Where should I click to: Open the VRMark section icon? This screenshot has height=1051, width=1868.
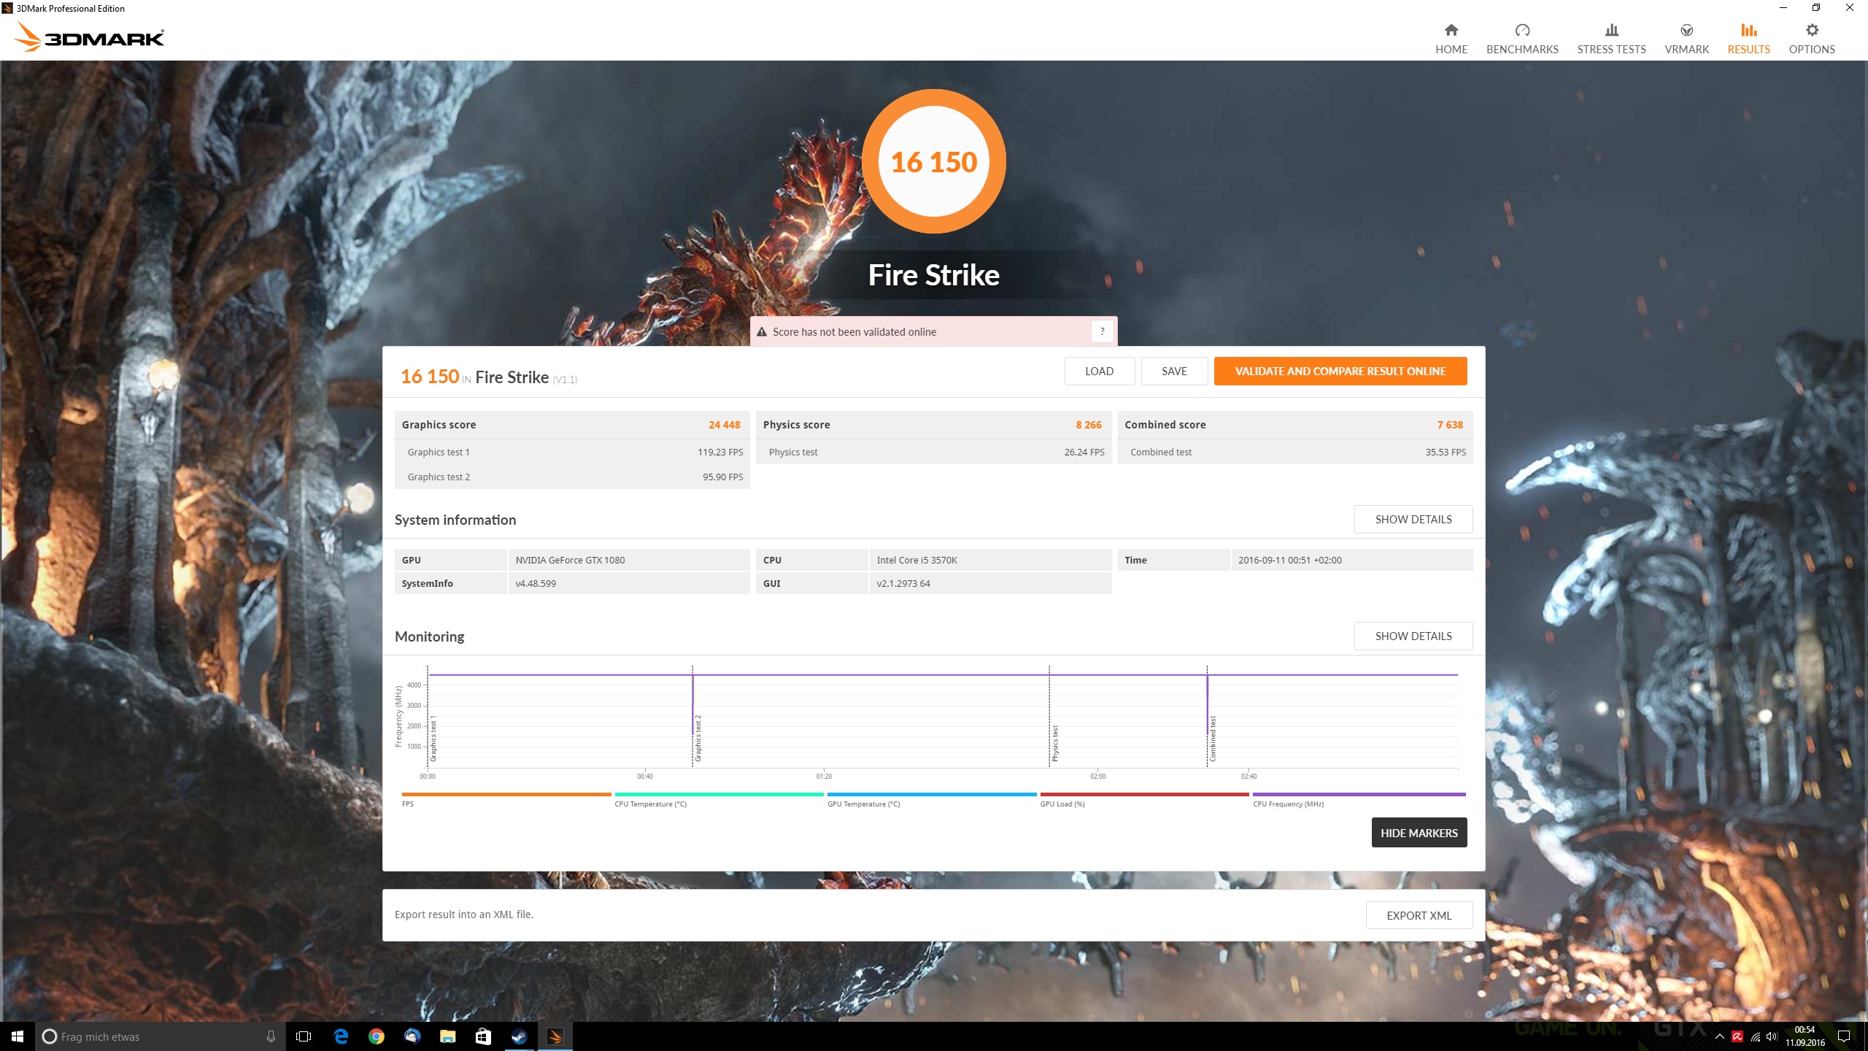(x=1686, y=31)
